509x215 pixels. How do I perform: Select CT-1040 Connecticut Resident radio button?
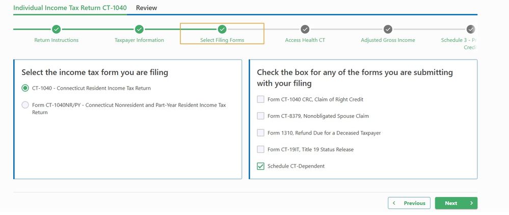point(25,88)
